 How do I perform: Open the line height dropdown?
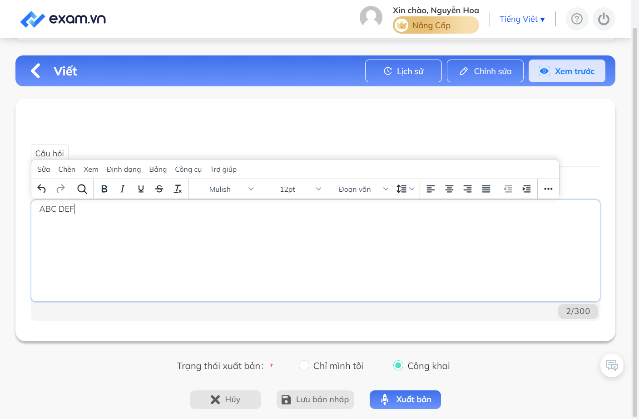[x=405, y=189]
